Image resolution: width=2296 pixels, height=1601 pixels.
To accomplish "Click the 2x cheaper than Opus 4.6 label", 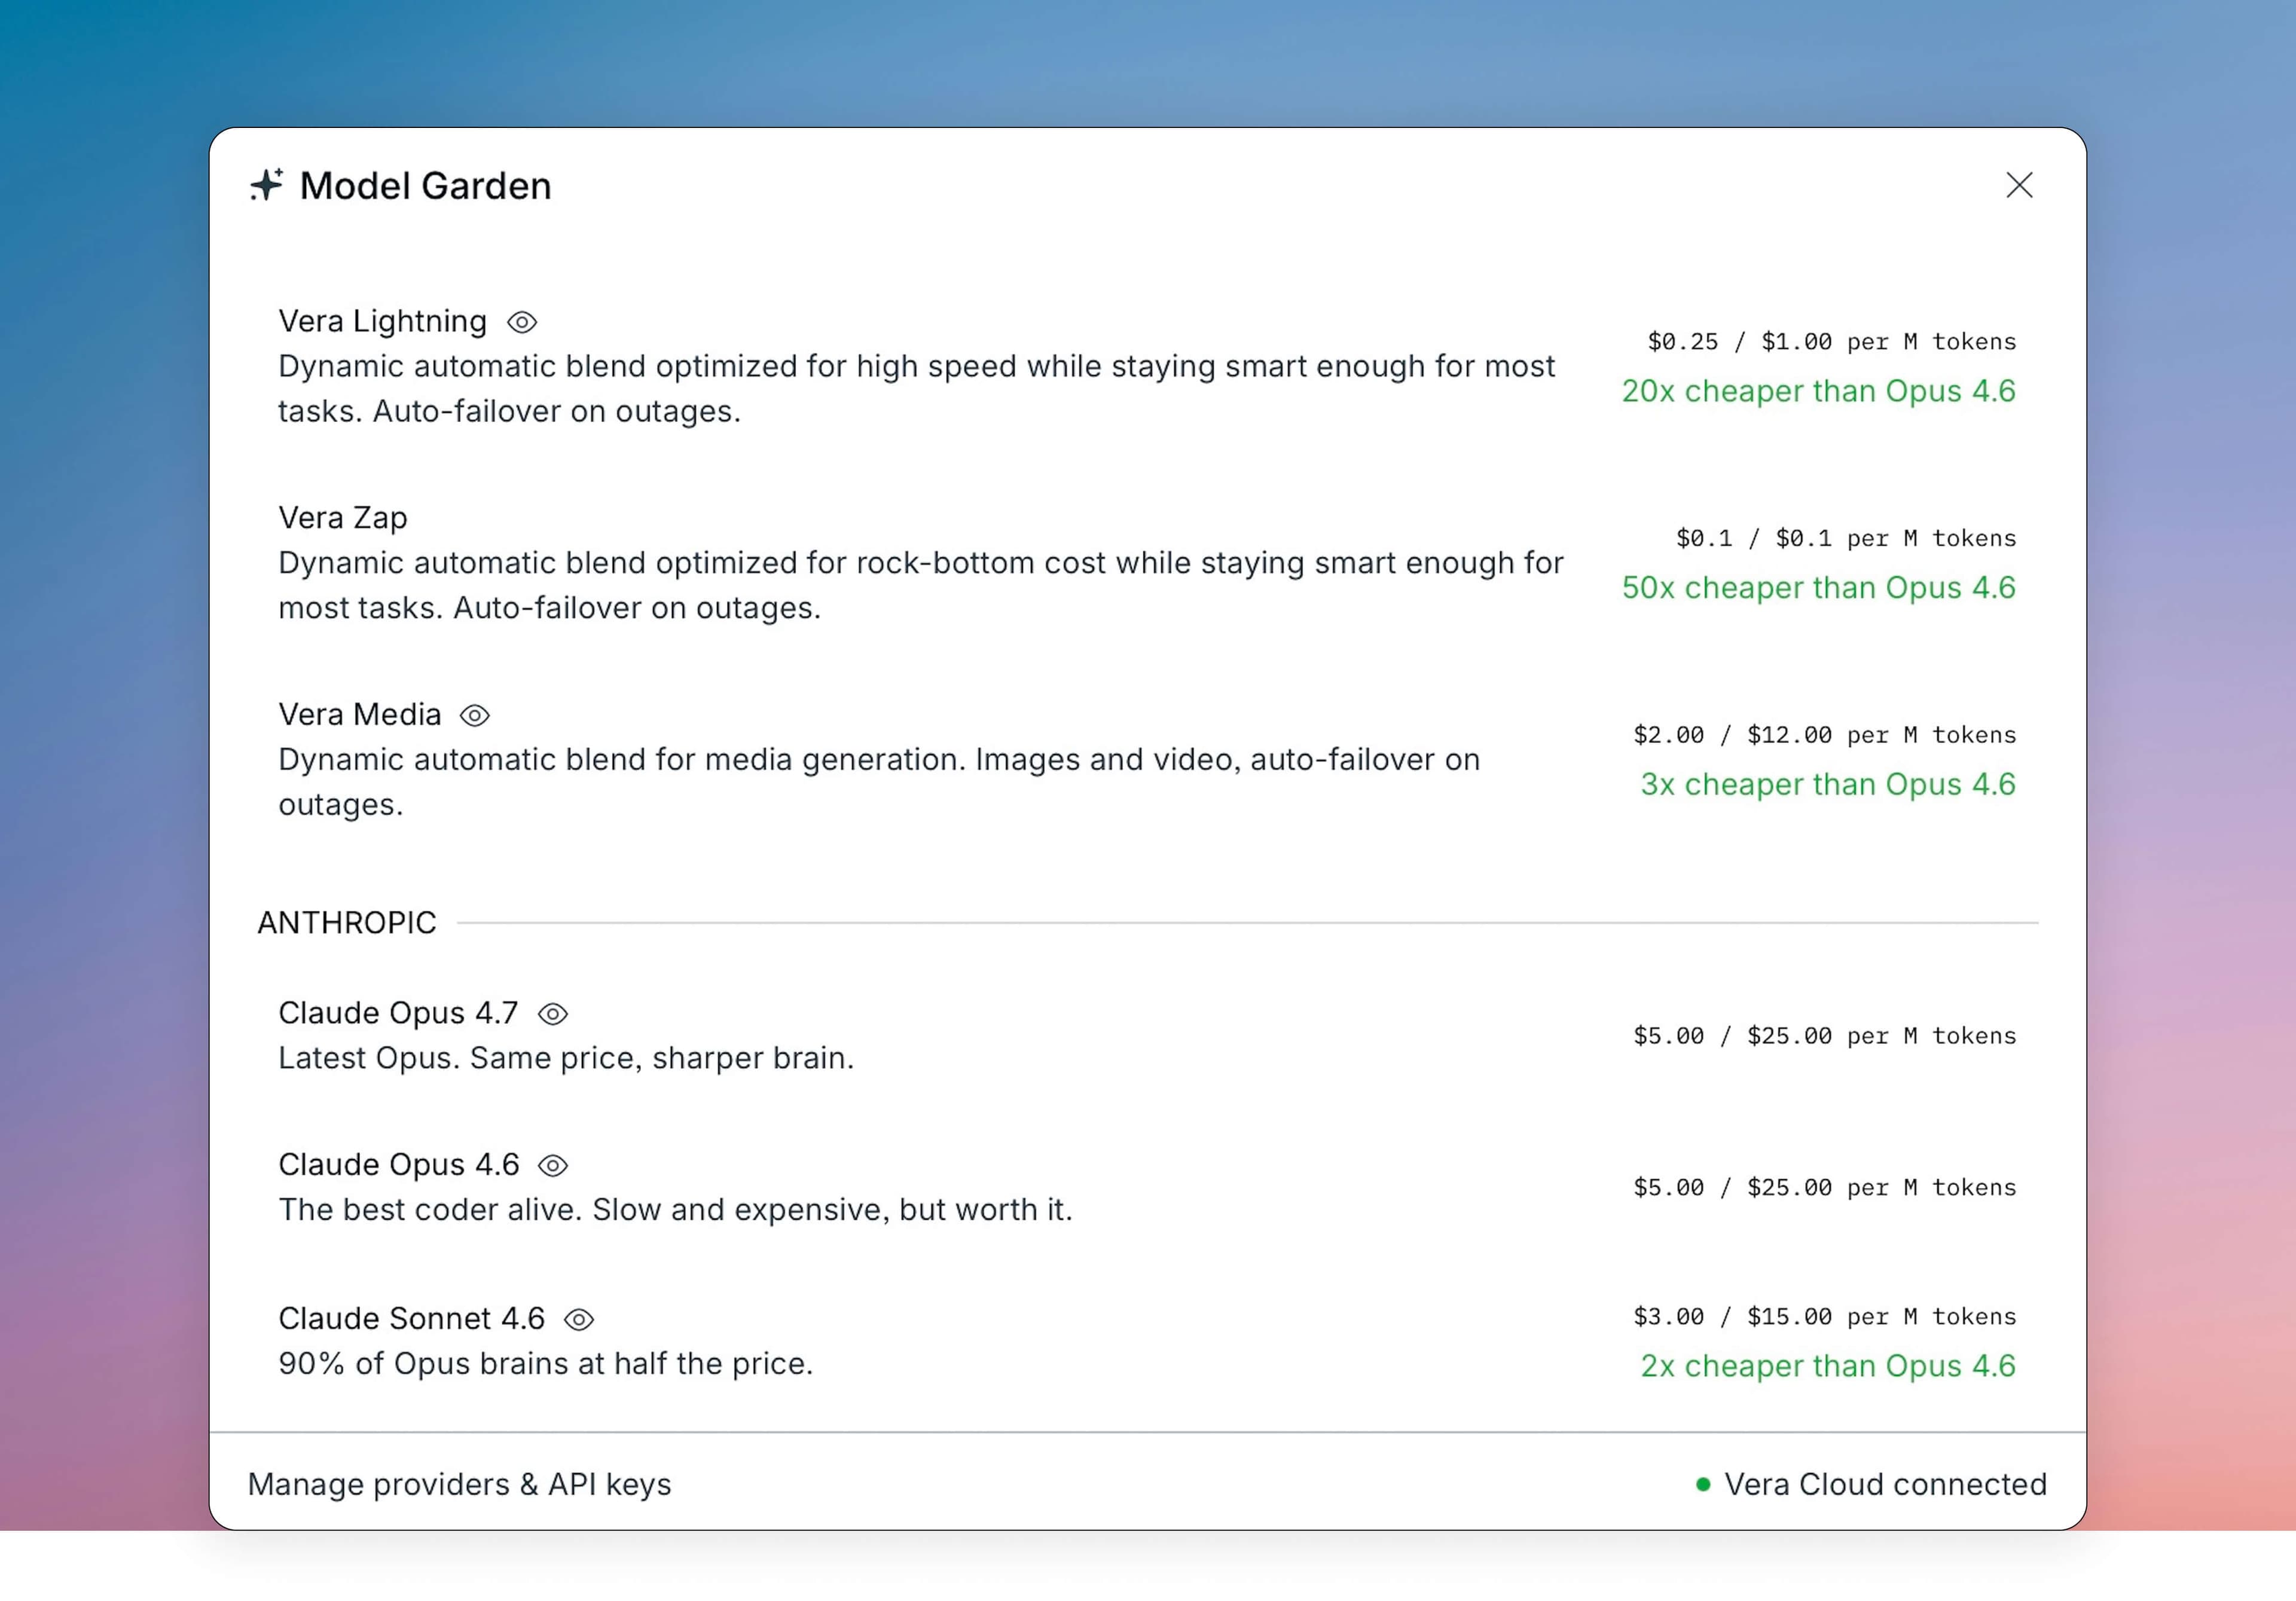I will click(1828, 1367).
